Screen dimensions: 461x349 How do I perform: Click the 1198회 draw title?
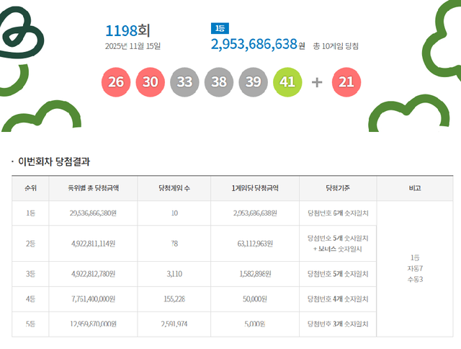coord(127,31)
